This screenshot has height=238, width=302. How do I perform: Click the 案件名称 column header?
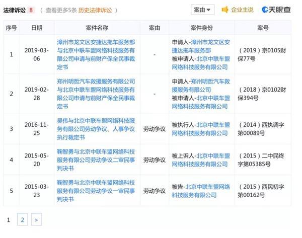click(97, 28)
